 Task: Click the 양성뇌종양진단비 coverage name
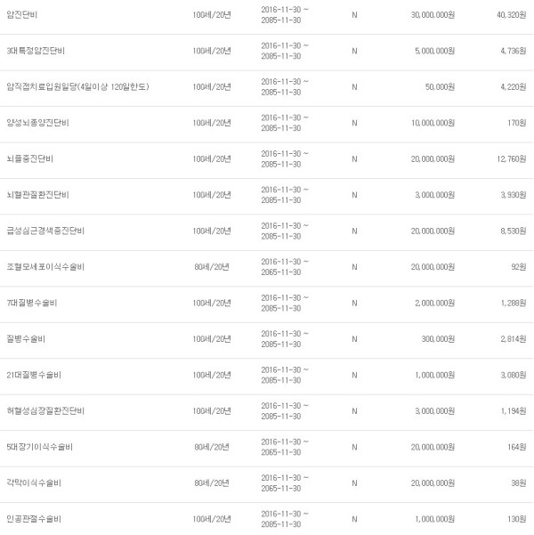38,123
